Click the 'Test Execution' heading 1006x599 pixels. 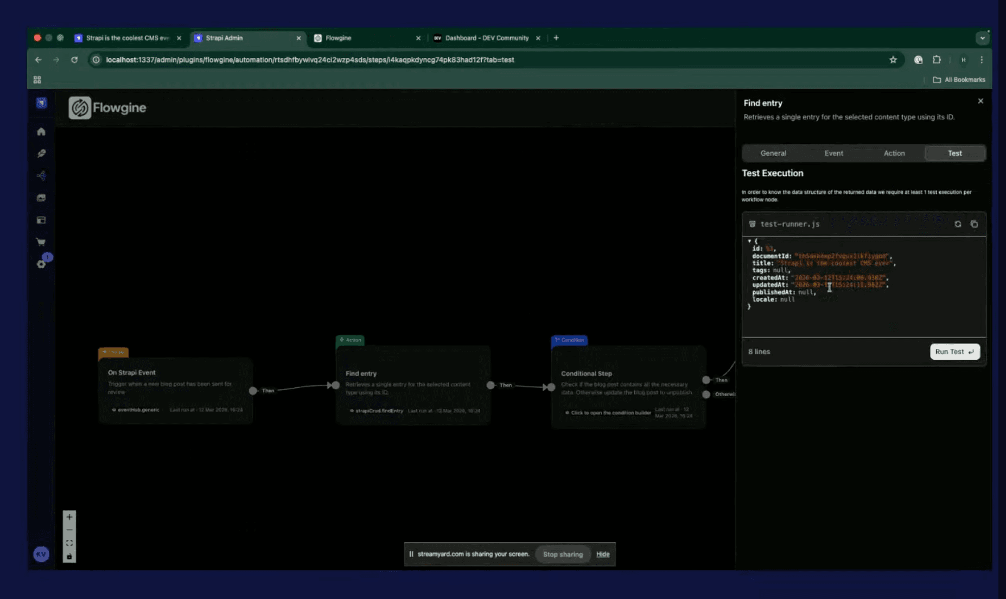coord(773,173)
